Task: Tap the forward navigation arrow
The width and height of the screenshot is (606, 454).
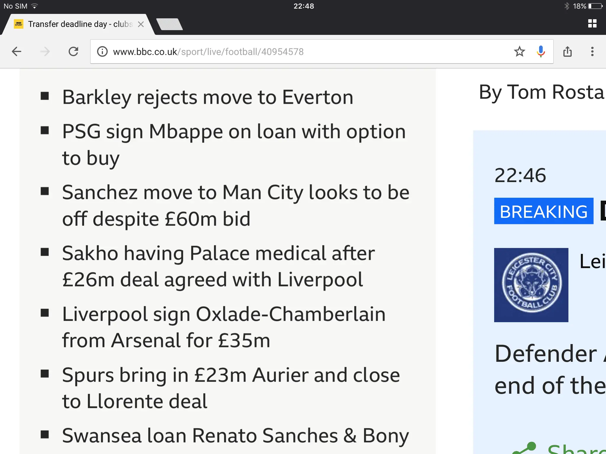Action: click(45, 52)
